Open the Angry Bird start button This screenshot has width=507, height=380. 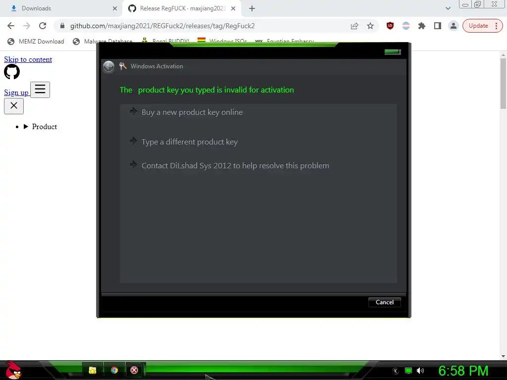coord(13,371)
